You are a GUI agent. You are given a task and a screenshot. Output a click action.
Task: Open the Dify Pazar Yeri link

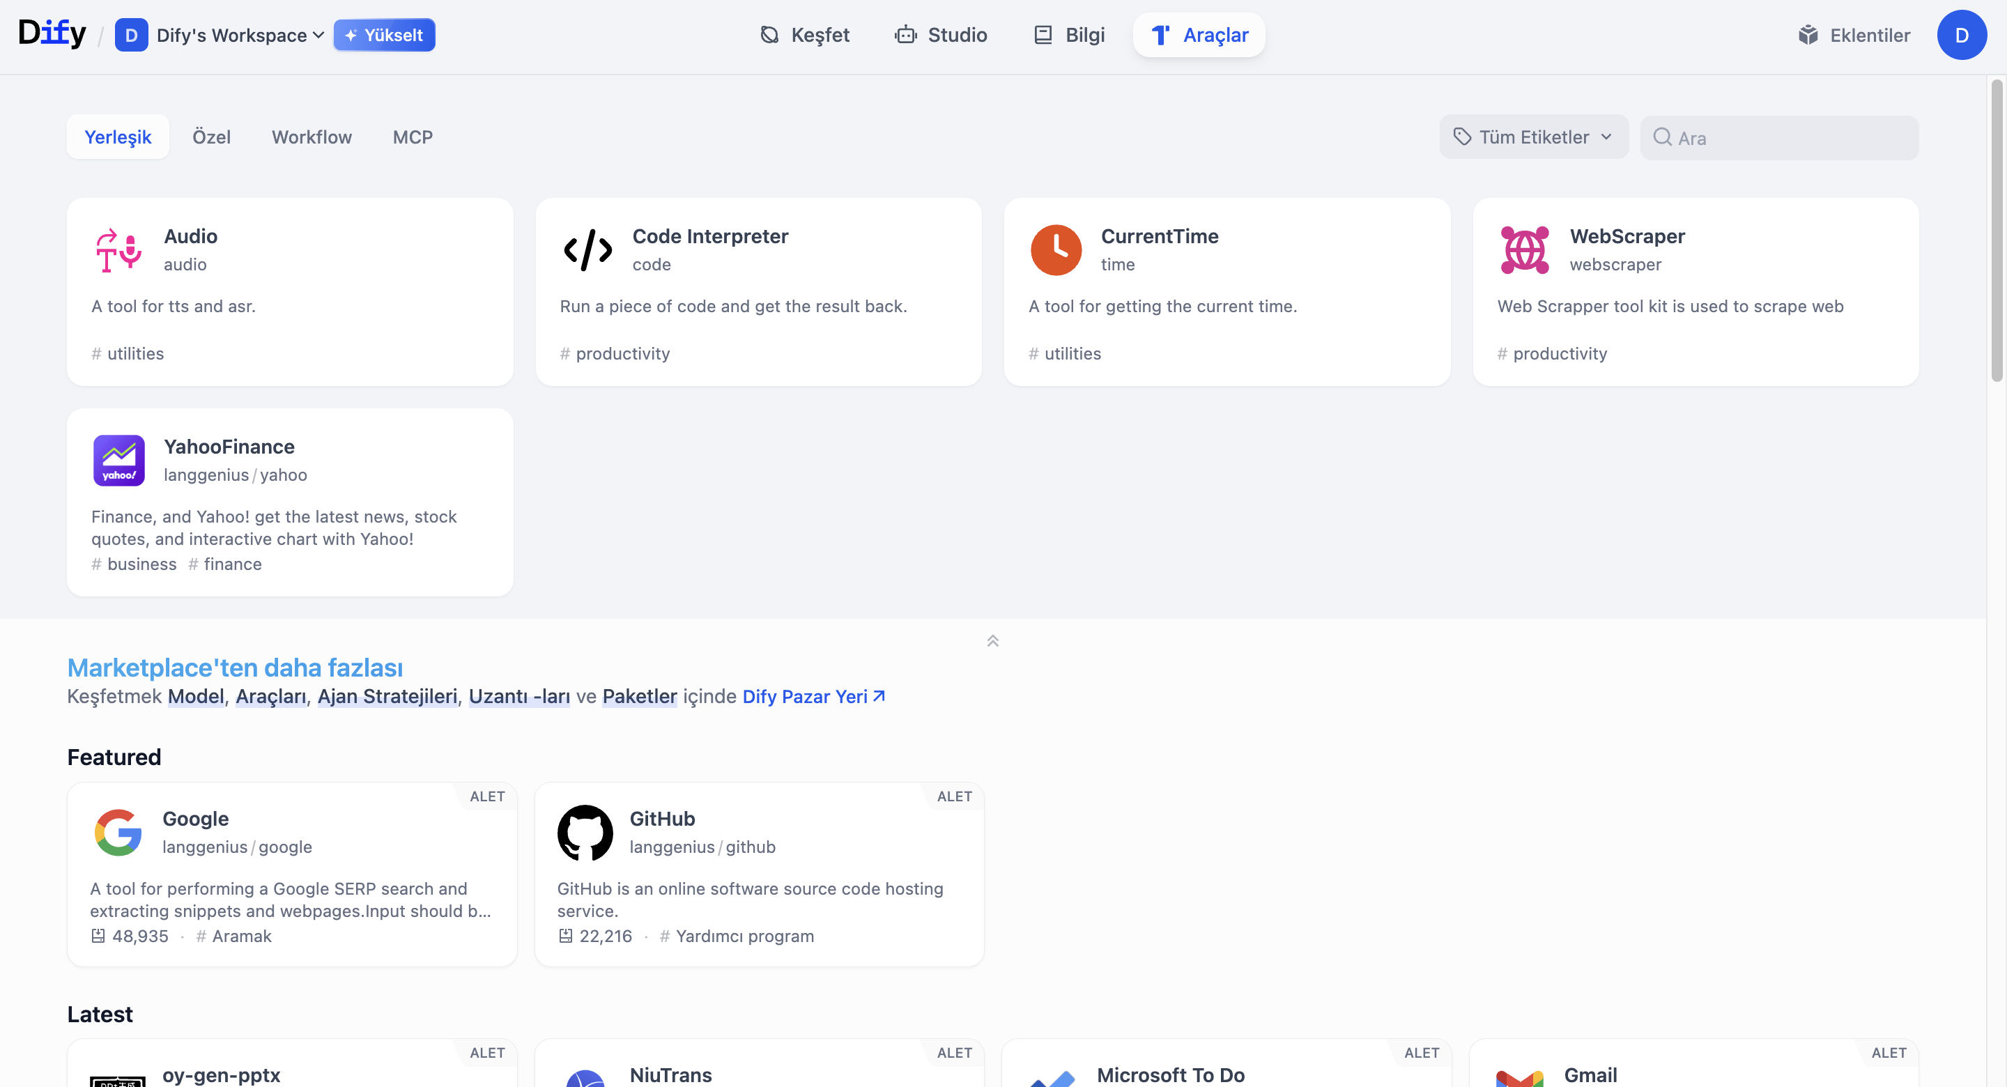[x=813, y=696]
